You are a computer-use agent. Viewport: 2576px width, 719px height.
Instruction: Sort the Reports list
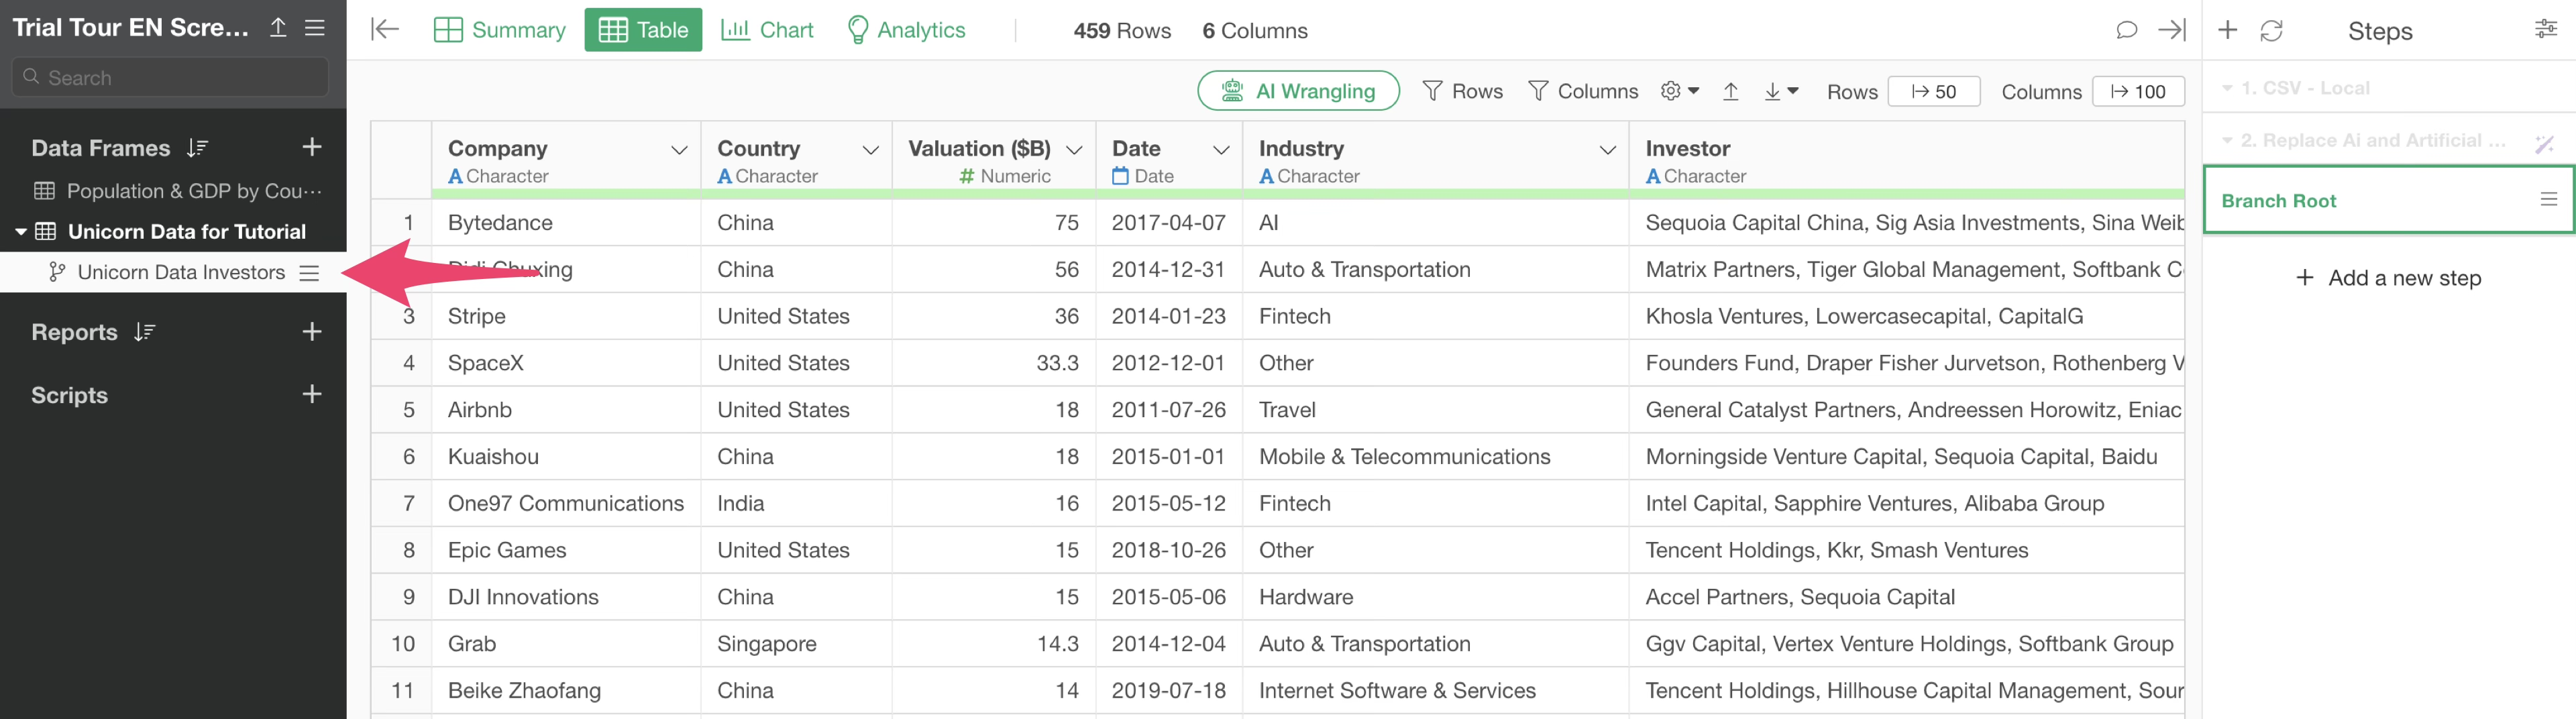click(145, 332)
